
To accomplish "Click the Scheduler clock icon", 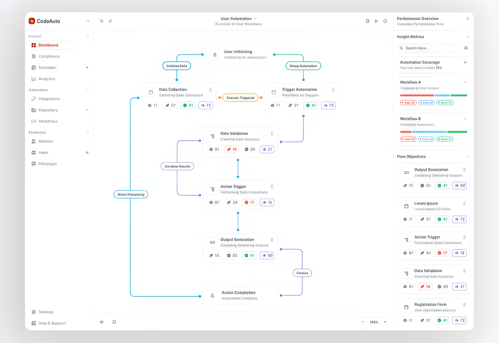I will (x=32, y=67).
